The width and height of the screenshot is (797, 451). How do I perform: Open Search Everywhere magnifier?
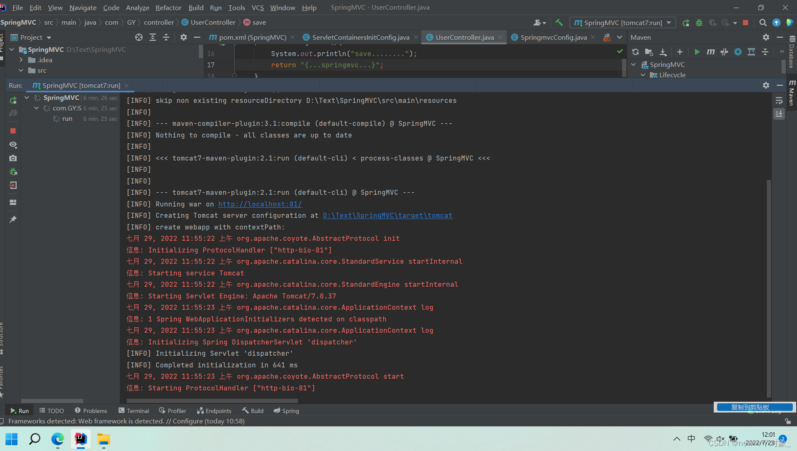763,23
